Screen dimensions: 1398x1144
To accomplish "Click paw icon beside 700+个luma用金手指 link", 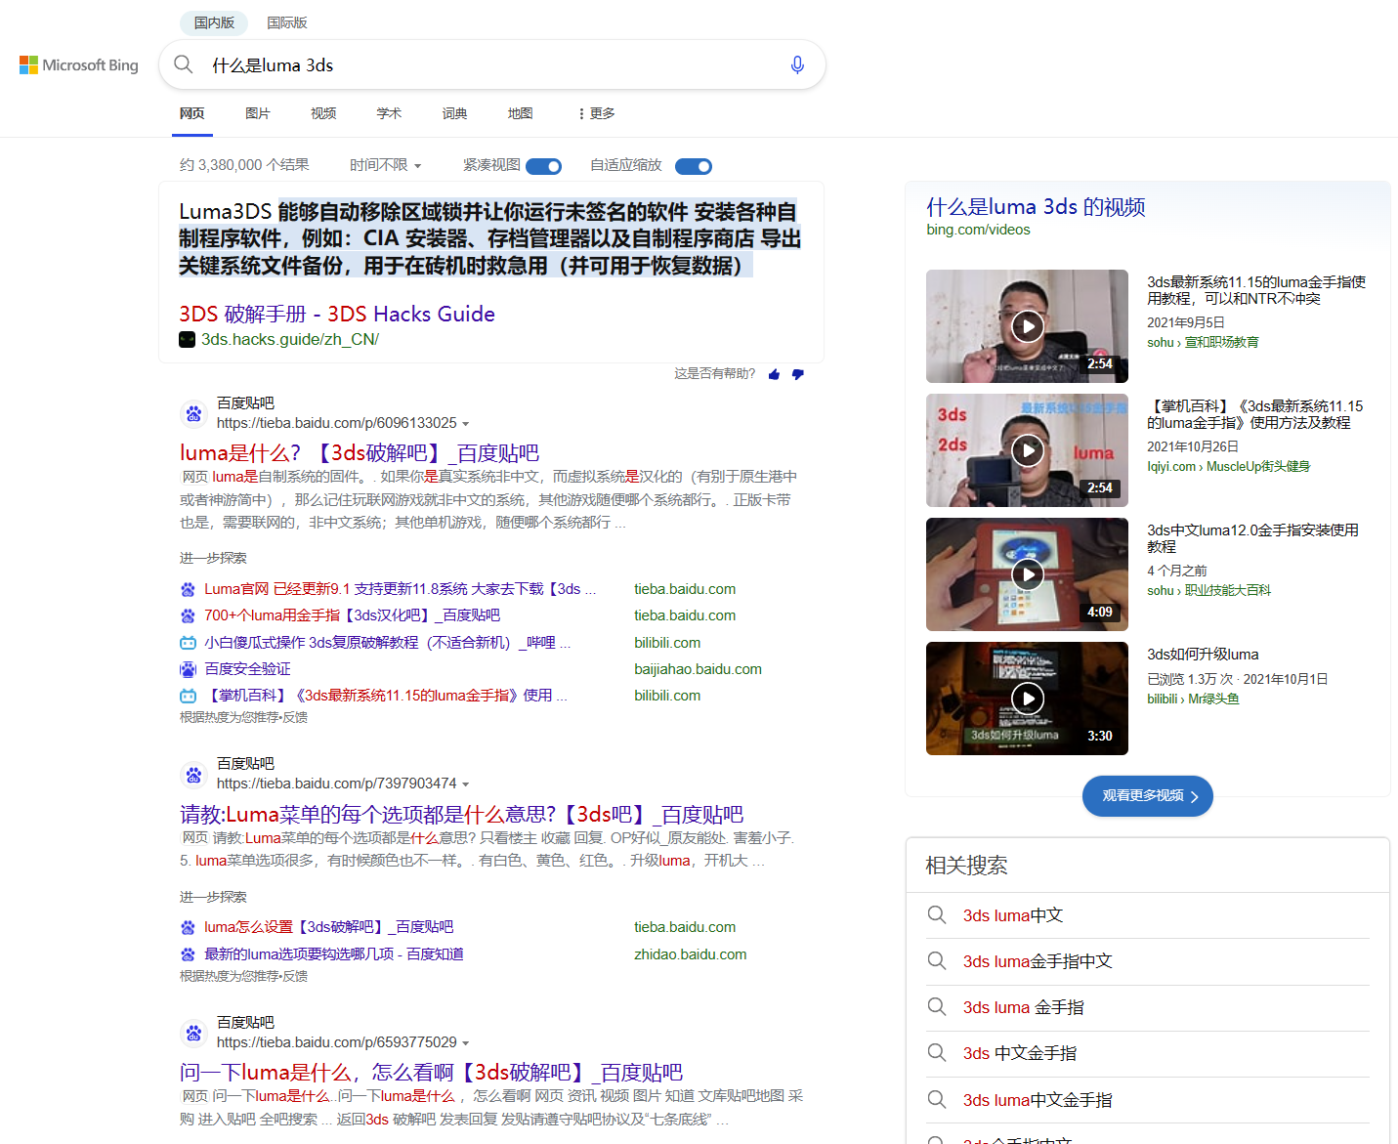I will [188, 615].
